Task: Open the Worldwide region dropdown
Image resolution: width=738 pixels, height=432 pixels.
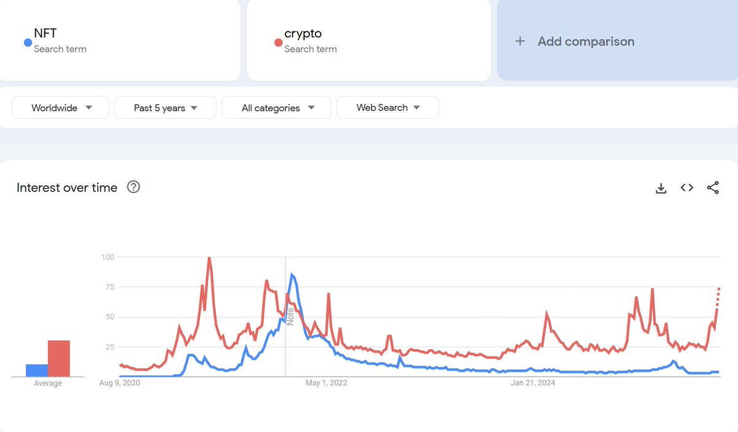Action: coord(60,108)
